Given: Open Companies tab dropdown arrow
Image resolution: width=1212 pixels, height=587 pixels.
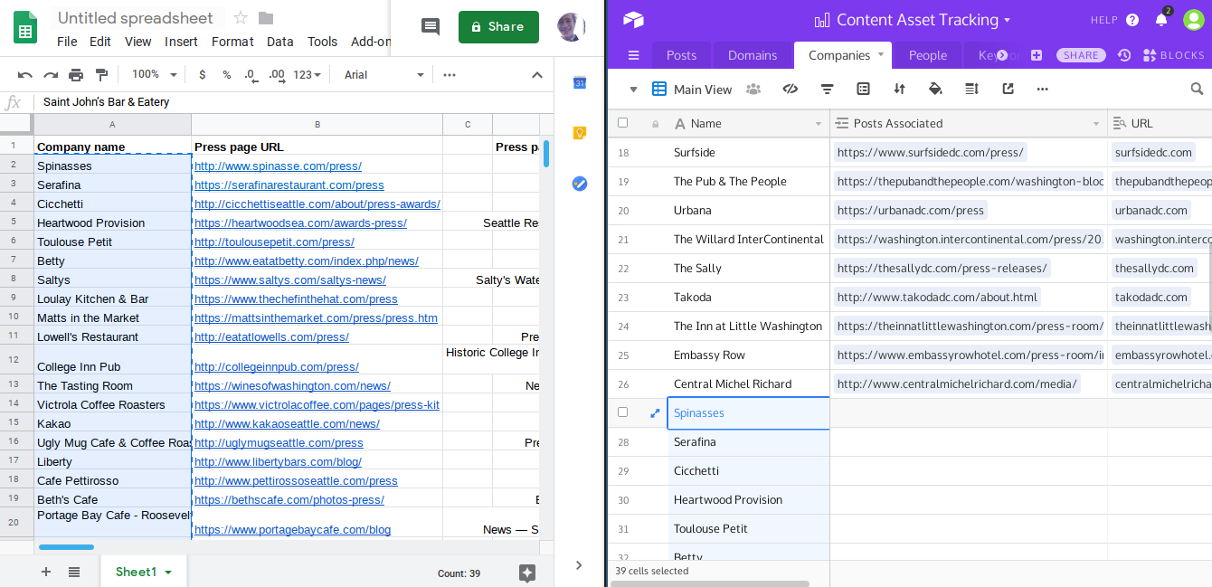Looking at the screenshot, I should click(x=881, y=54).
